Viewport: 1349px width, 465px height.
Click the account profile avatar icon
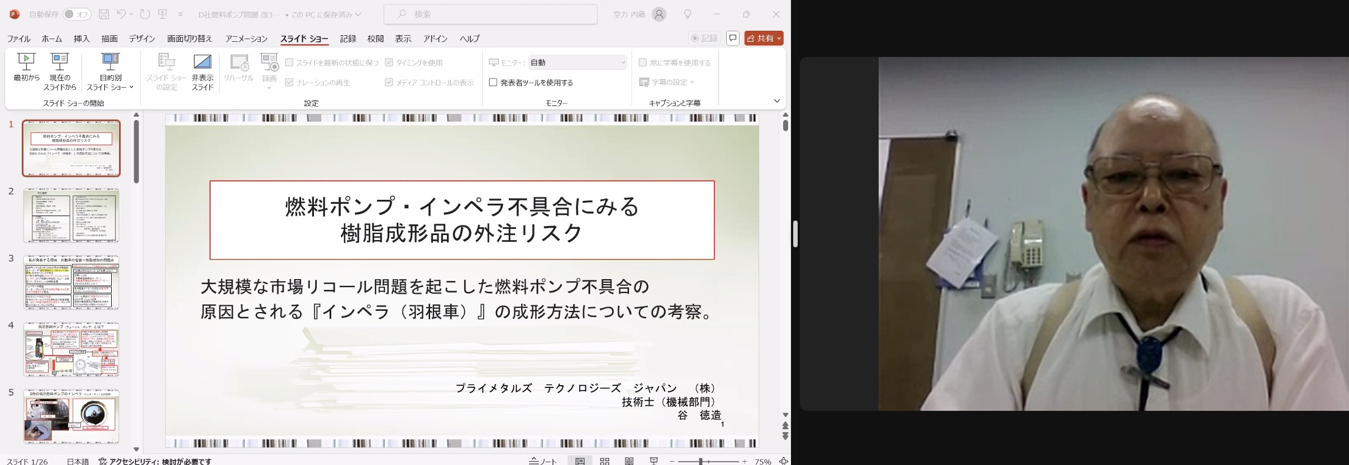click(x=659, y=15)
